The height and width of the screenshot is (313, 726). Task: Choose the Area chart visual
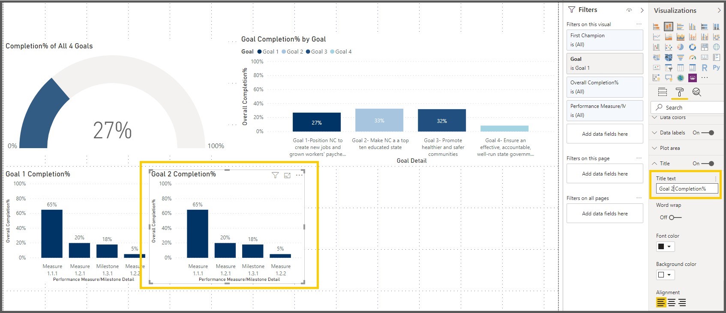pos(669,37)
